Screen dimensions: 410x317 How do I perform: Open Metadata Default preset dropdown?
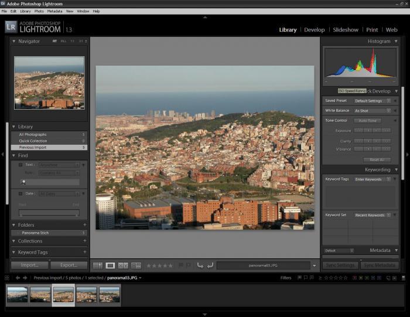[x=339, y=251]
